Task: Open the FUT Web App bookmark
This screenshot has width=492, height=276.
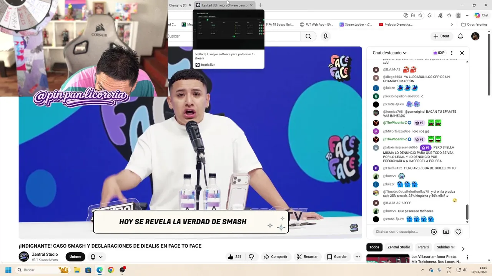Action: [x=316, y=25]
